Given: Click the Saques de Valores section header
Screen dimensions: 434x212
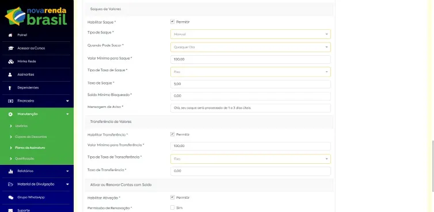Looking at the screenshot, I should [209, 9].
